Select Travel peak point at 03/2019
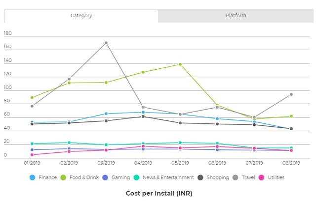This screenshot has width=316, height=202. 106,43
